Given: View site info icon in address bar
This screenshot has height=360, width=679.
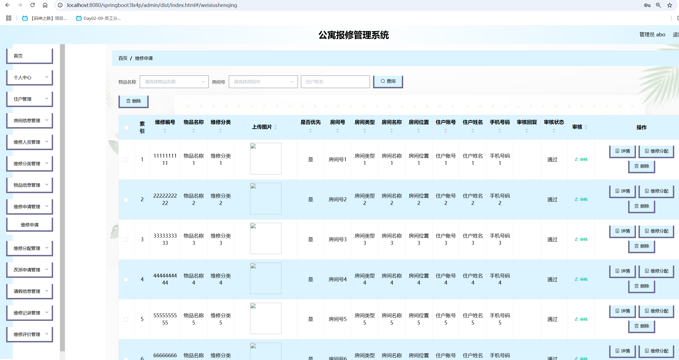Looking at the screenshot, I should [x=60, y=5].
